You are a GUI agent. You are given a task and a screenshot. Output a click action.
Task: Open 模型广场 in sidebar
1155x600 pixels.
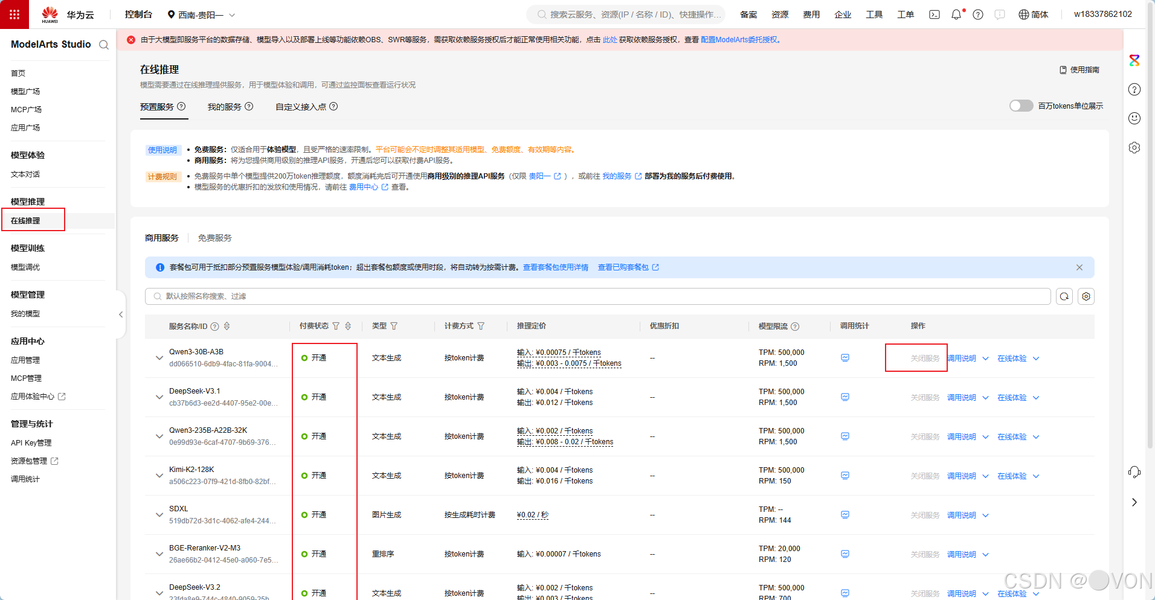[25, 91]
